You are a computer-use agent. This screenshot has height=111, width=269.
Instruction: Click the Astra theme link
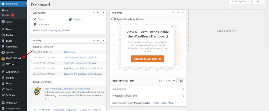(60, 30)
